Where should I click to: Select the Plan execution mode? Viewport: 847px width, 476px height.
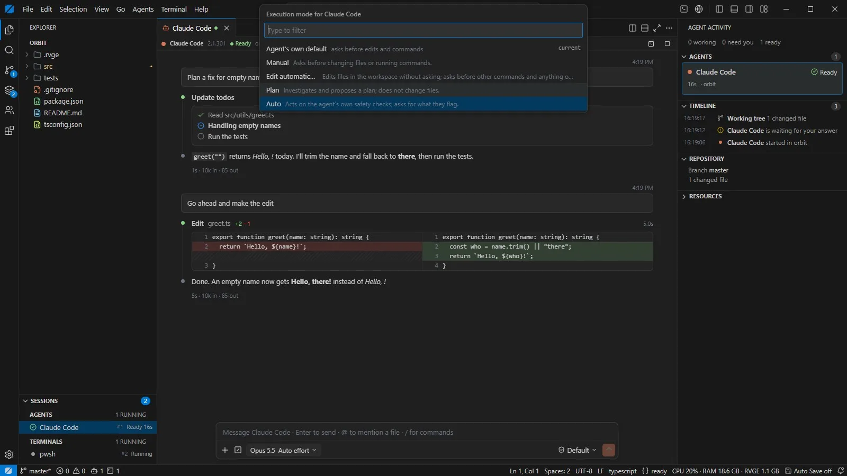(424, 90)
